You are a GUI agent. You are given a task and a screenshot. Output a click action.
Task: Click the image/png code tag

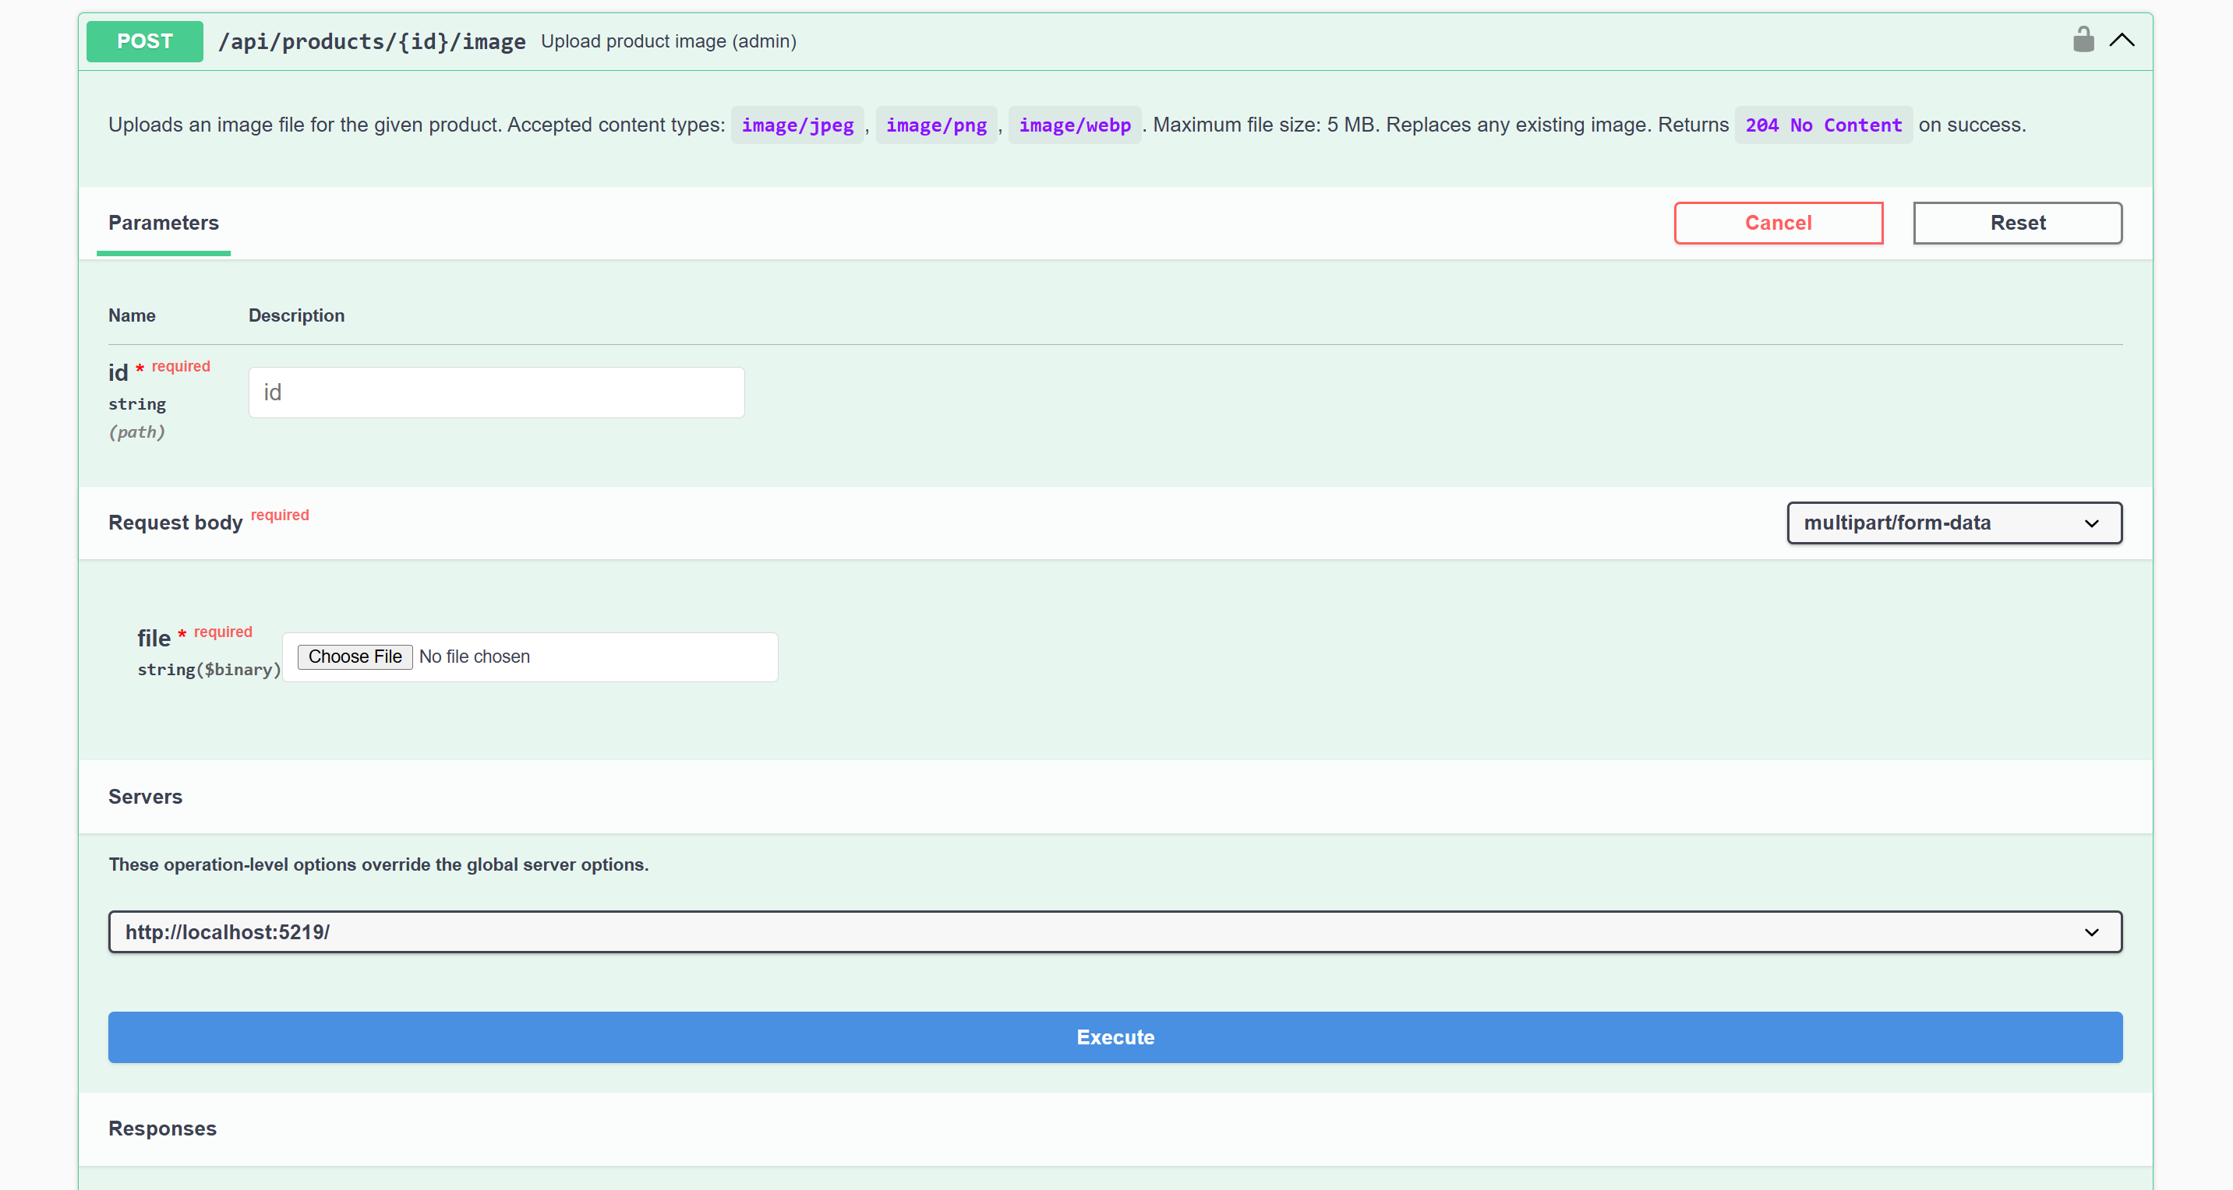pos(936,125)
